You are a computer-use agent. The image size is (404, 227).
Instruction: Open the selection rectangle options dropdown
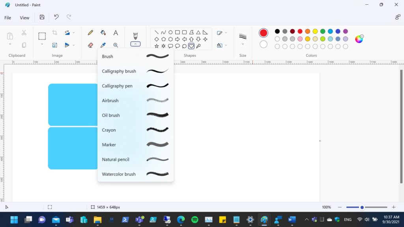tap(42, 44)
